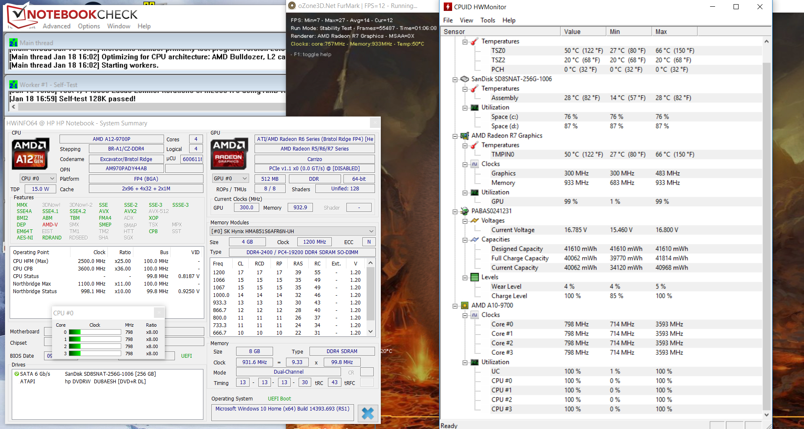Close the CPU #0 popup window
The image size is (804, 429).
pyautogui.click(x=159, y=313)
